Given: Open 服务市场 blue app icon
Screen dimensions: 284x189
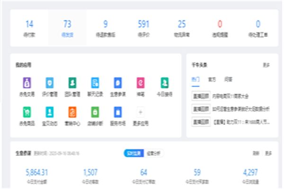Looking at the screenshot, I should click(x=118, y=112).
